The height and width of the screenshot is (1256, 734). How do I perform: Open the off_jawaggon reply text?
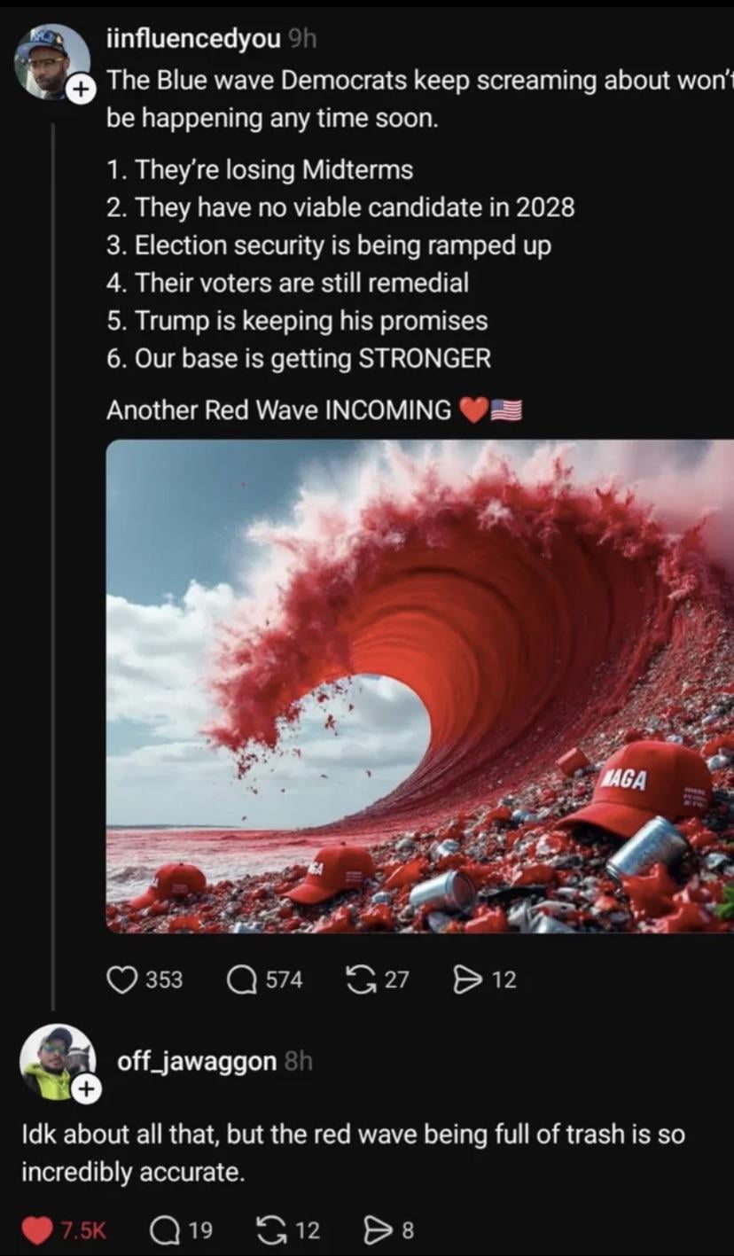click(354, 1153)
